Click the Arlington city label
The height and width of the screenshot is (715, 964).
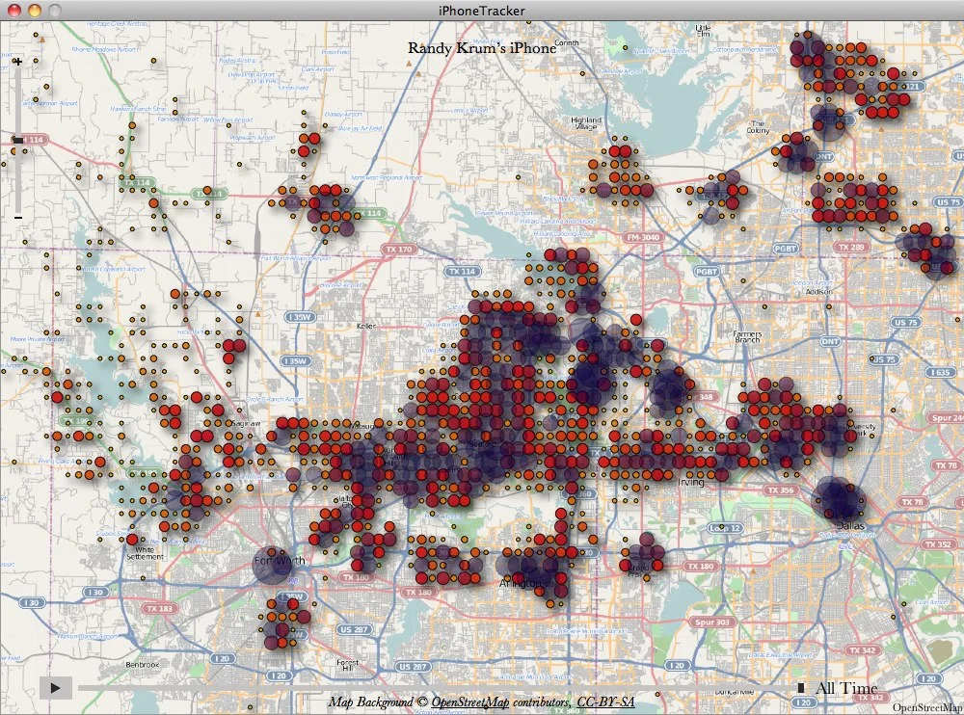coord(521,583)
